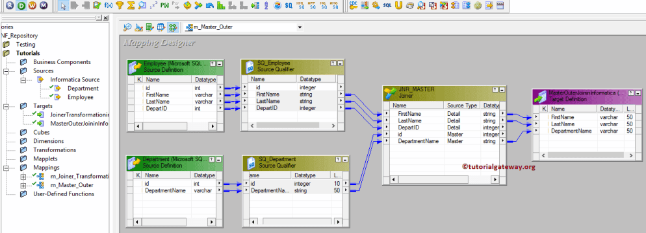This screenshot has height=233, width=646.
Task: Iconize the Employee Source Definition box
Action: (220, 63)
